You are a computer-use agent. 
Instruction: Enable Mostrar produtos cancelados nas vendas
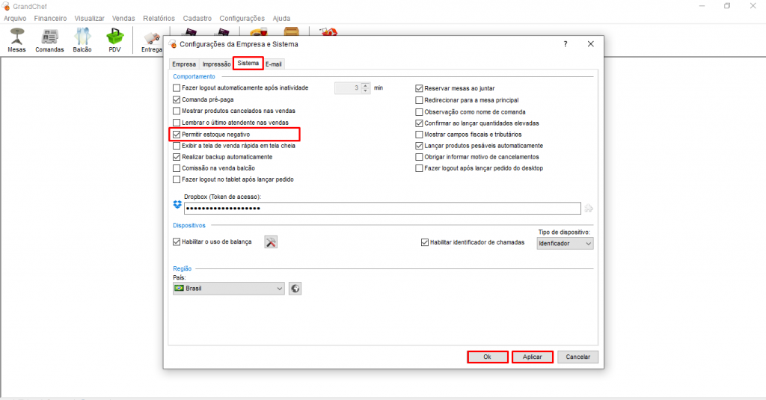(177, 111)
